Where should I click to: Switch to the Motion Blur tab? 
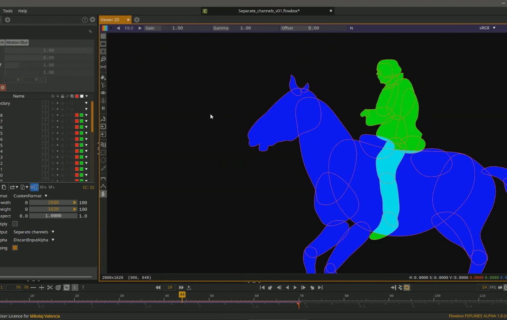[17, 43]
